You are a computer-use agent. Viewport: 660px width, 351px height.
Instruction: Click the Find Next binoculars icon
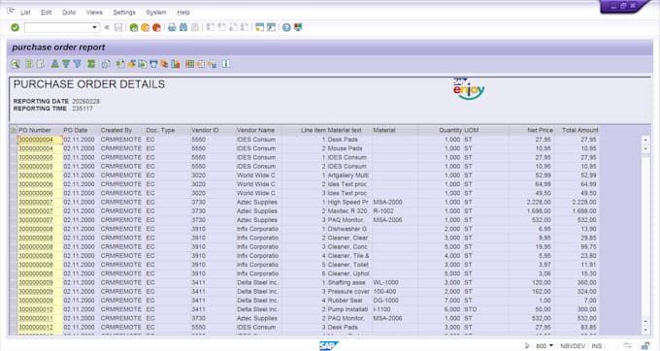[195, 27]
